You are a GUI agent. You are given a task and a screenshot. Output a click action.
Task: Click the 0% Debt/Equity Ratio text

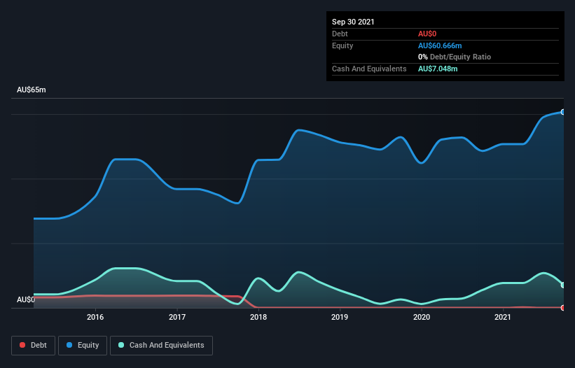click(455, 57)
